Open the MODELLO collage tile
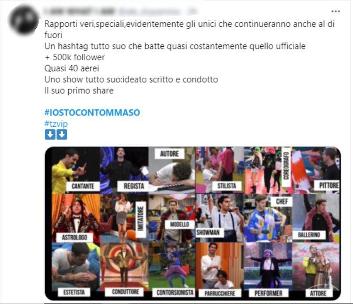 pos(172,218)
